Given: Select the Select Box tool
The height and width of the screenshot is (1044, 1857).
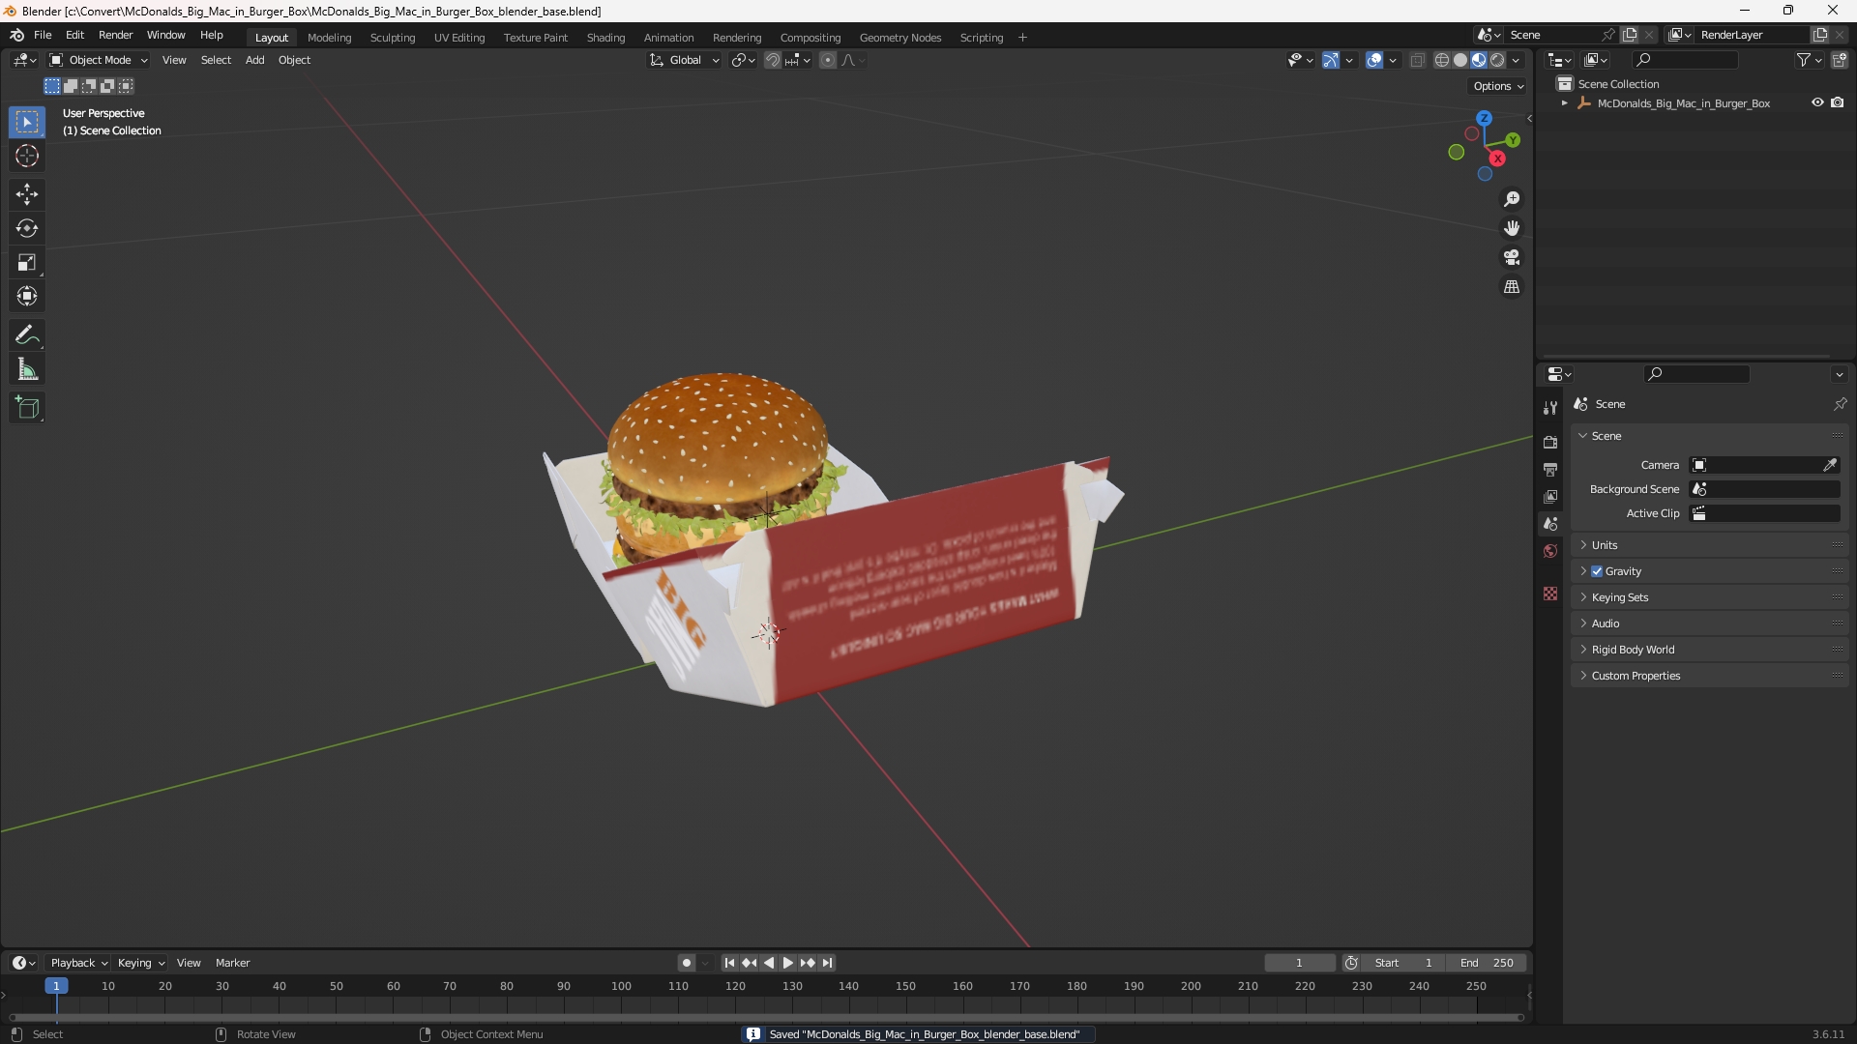Looking at the screenshot, I should pos(27,122).
